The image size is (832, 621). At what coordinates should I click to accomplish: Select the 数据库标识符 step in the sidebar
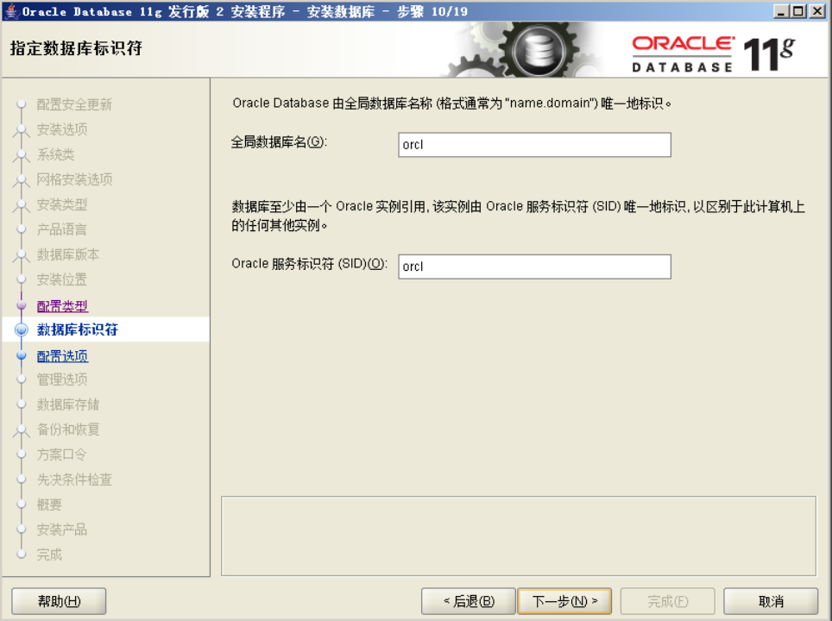[78, 329]
